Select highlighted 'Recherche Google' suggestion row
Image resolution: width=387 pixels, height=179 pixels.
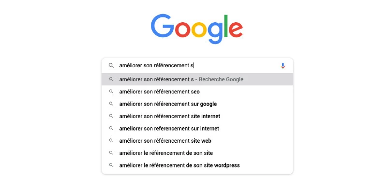pyautogui.click(x=197, y=79)
